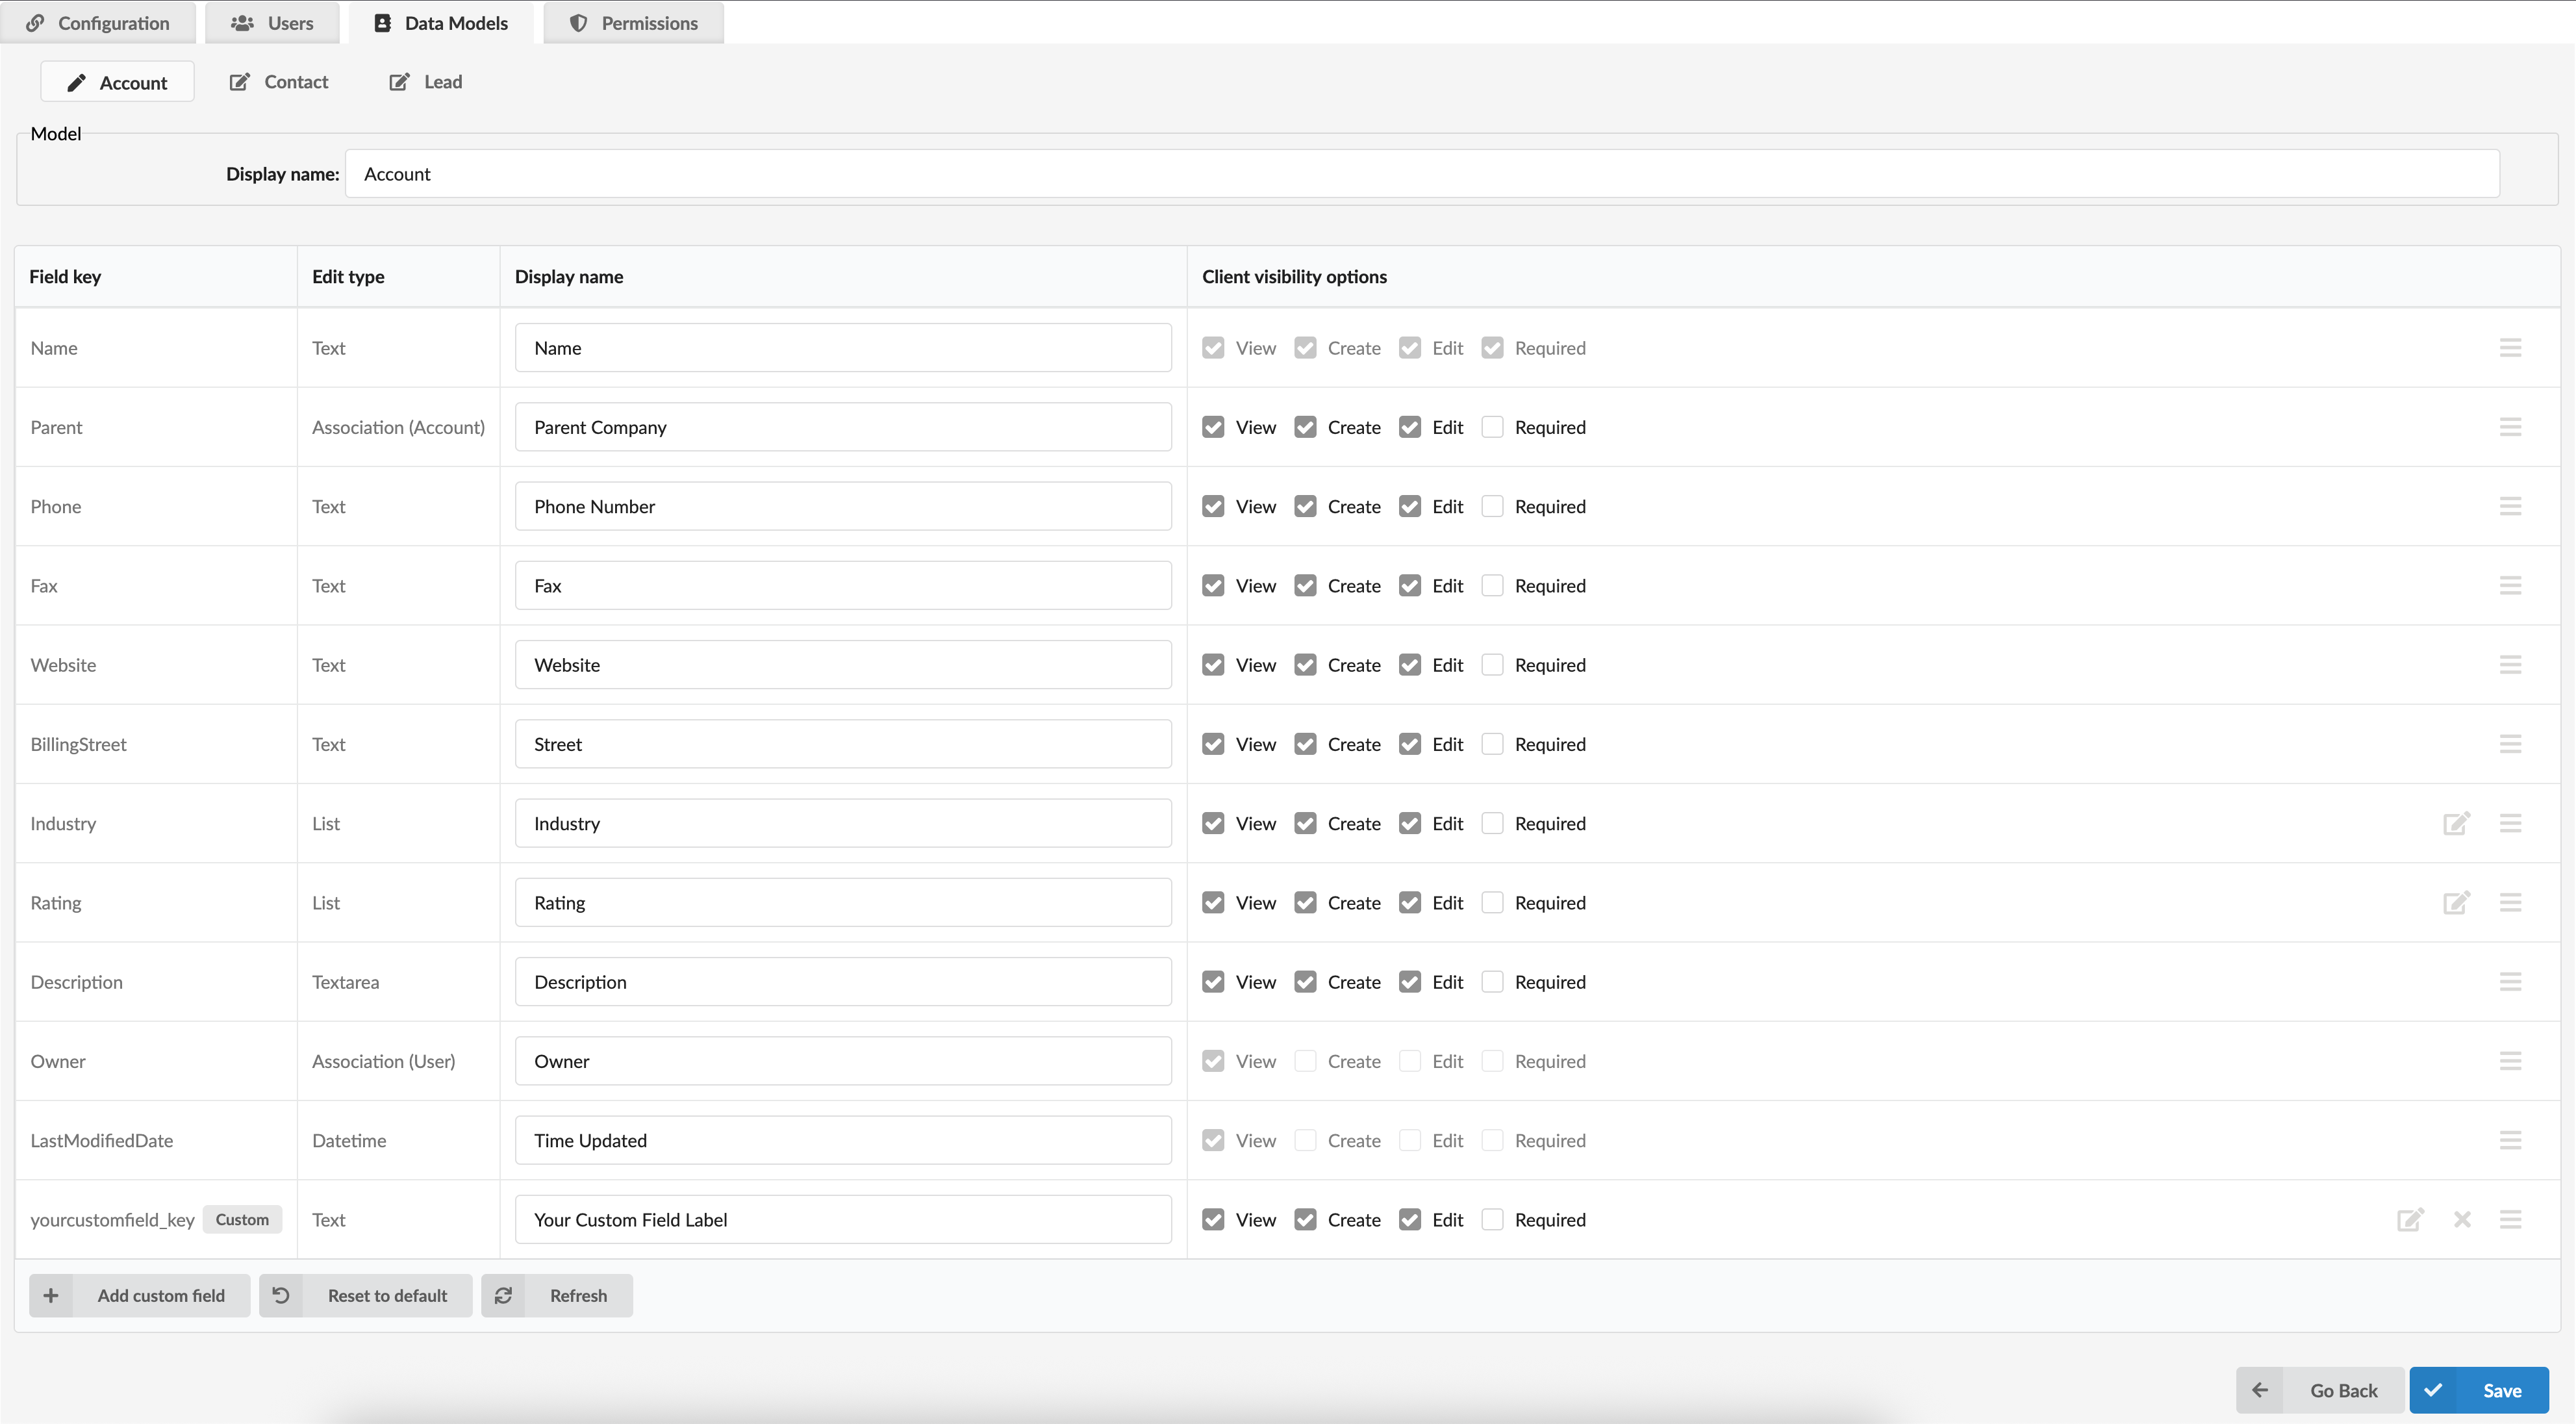The width and height of the screenshot is (2576, 1424).
Task: Click the drag handle for BillingStreet row
Action: tap(2510, 744)
